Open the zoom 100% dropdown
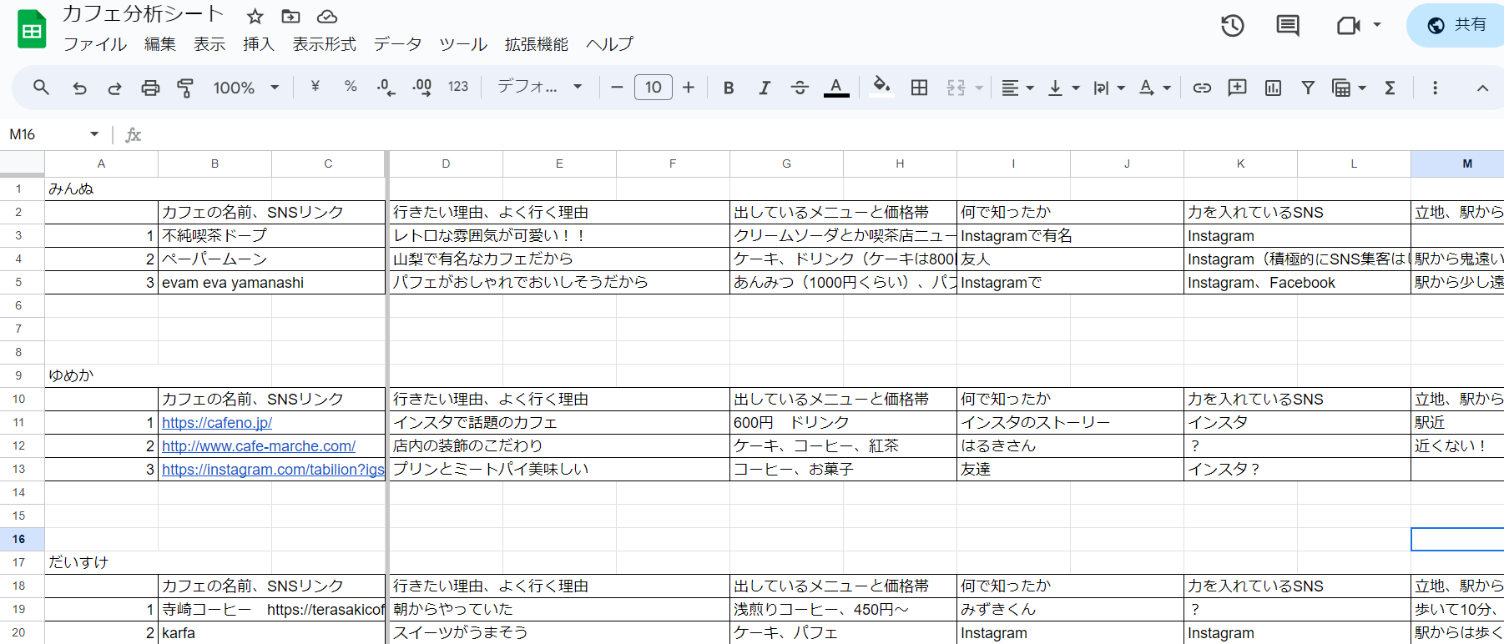 pyautogui.click(x=246, y=88)
